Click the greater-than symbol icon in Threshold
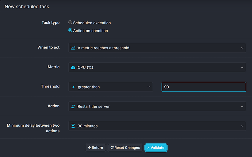This screenshot has width=252, height=157. pos(73,87)
